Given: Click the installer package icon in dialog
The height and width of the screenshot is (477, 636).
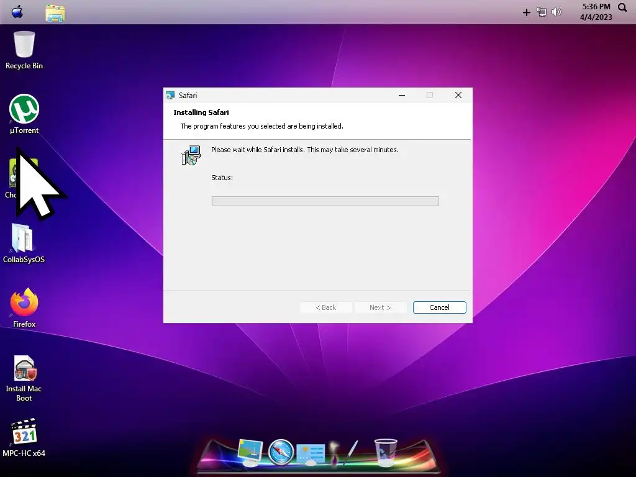Looking at the screenshot, I should pos(191,155).
